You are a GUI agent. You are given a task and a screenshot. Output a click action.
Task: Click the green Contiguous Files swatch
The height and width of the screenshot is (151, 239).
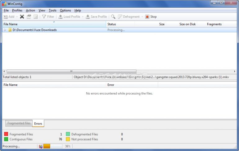click(x=6, y=139)
